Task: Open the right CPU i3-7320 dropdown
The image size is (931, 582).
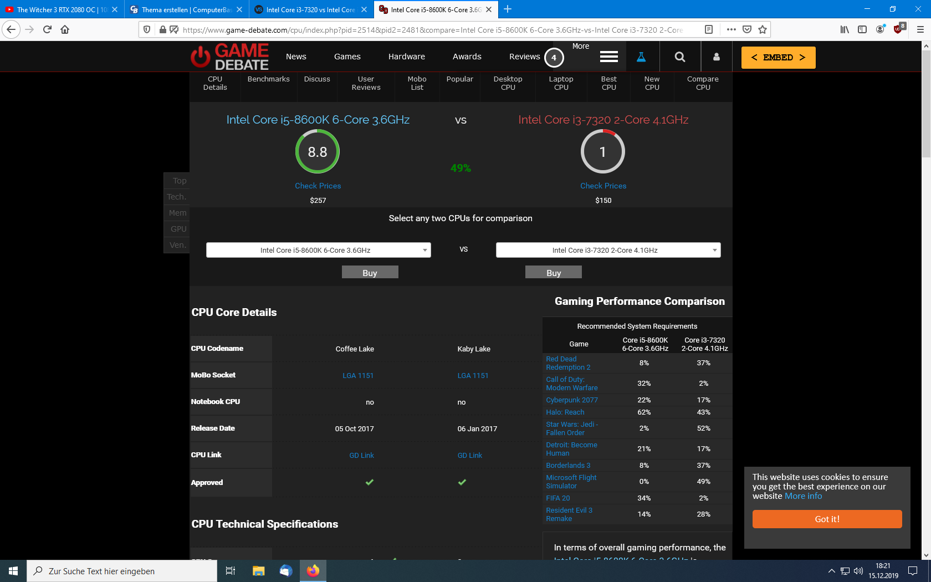Action: 608,250
